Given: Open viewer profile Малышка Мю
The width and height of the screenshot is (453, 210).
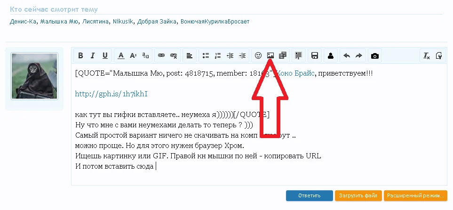Looking at the screenshot, I should click(x=59, y=22).
